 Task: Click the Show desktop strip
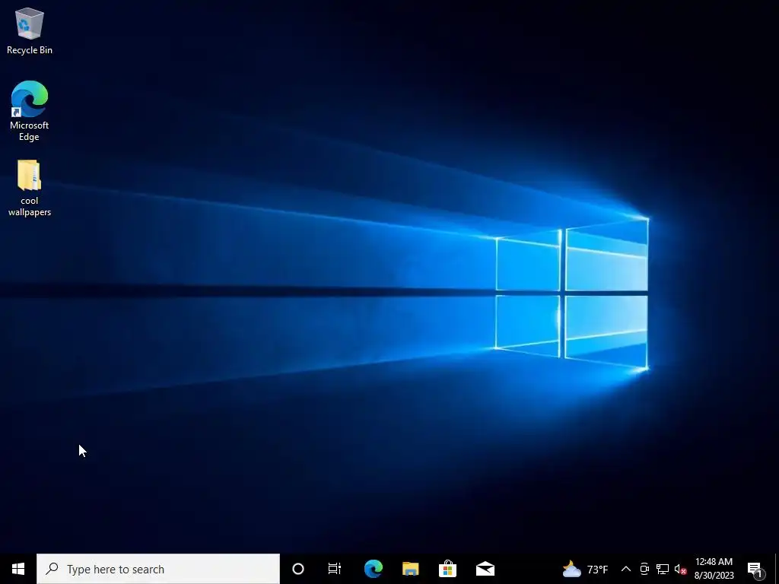777,569
